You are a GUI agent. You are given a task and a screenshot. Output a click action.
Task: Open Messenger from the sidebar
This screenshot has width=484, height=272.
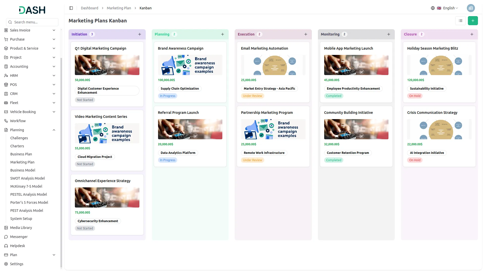tap(19, 237)
